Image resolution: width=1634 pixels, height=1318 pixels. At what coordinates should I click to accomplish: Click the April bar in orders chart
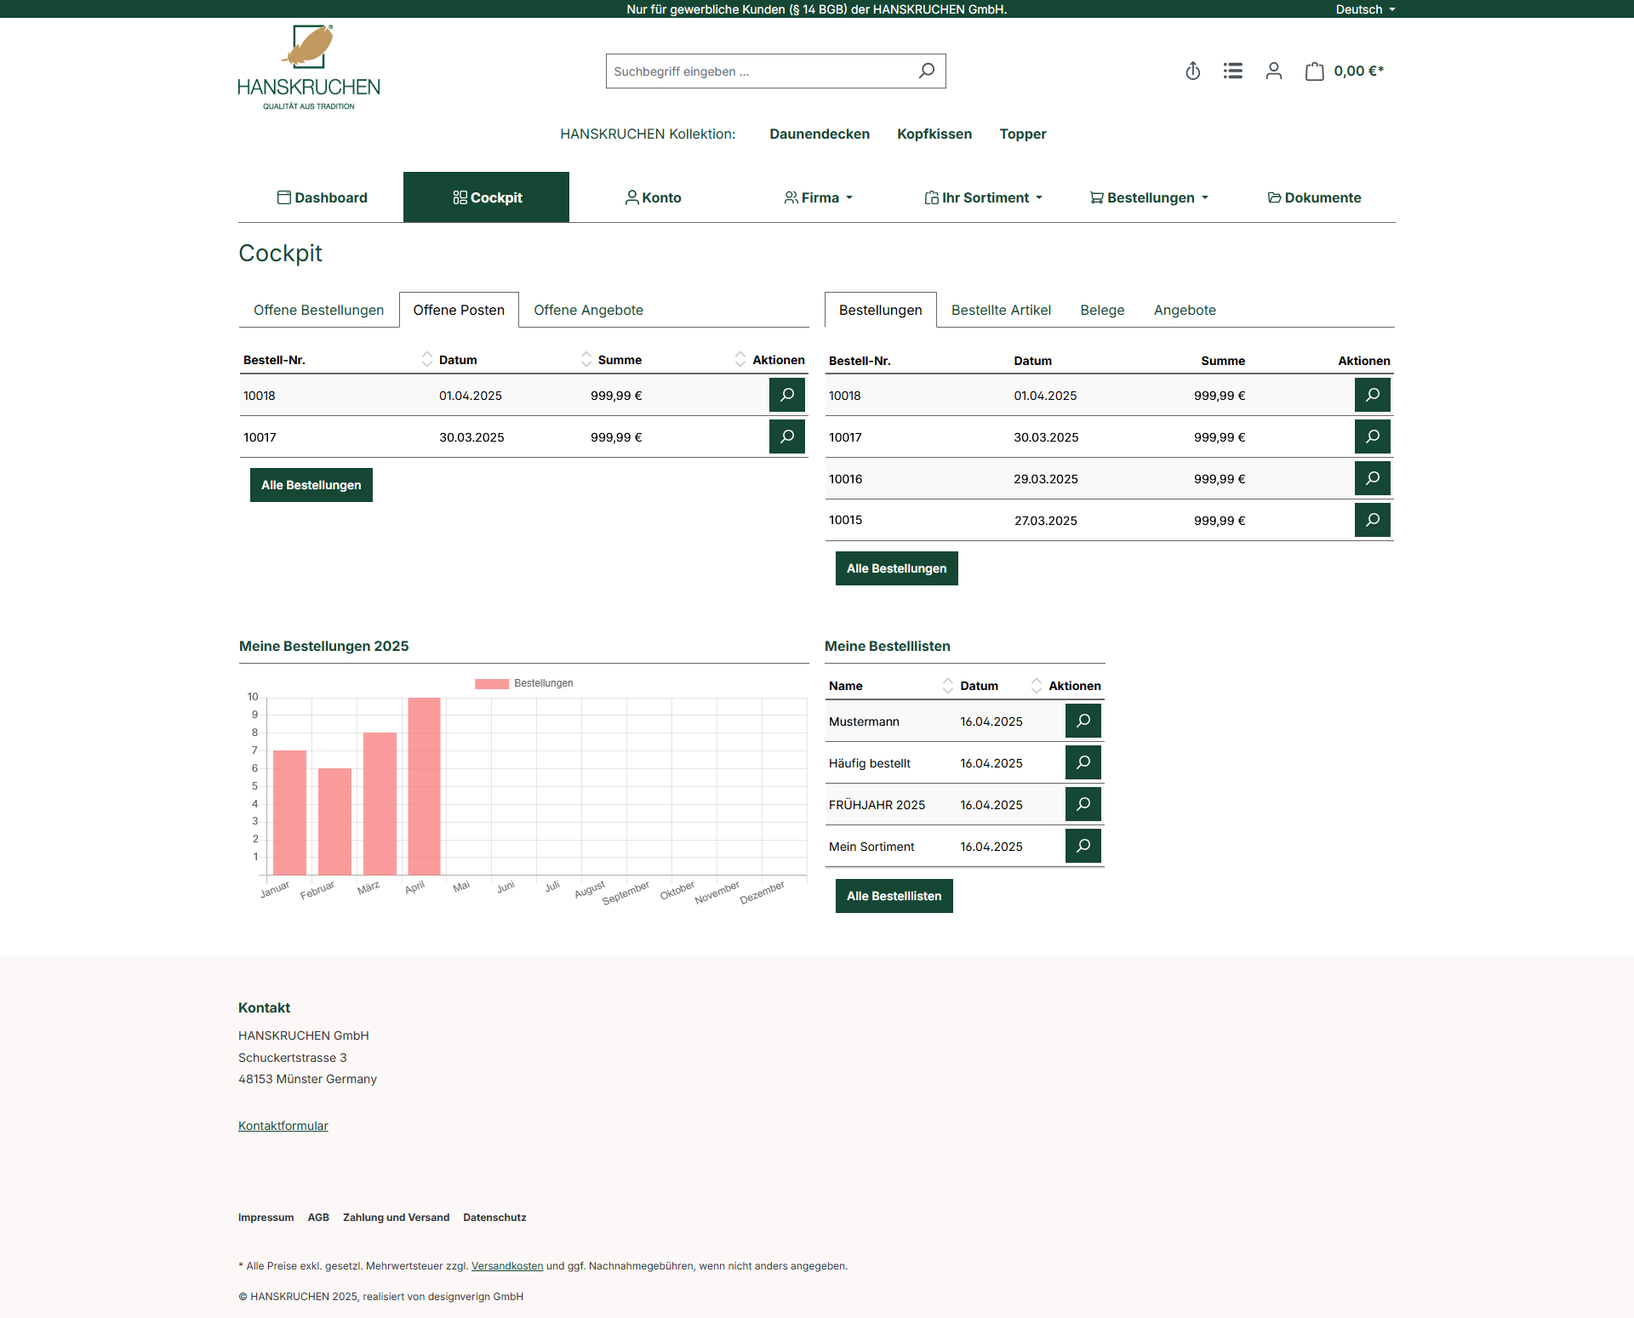424,785
